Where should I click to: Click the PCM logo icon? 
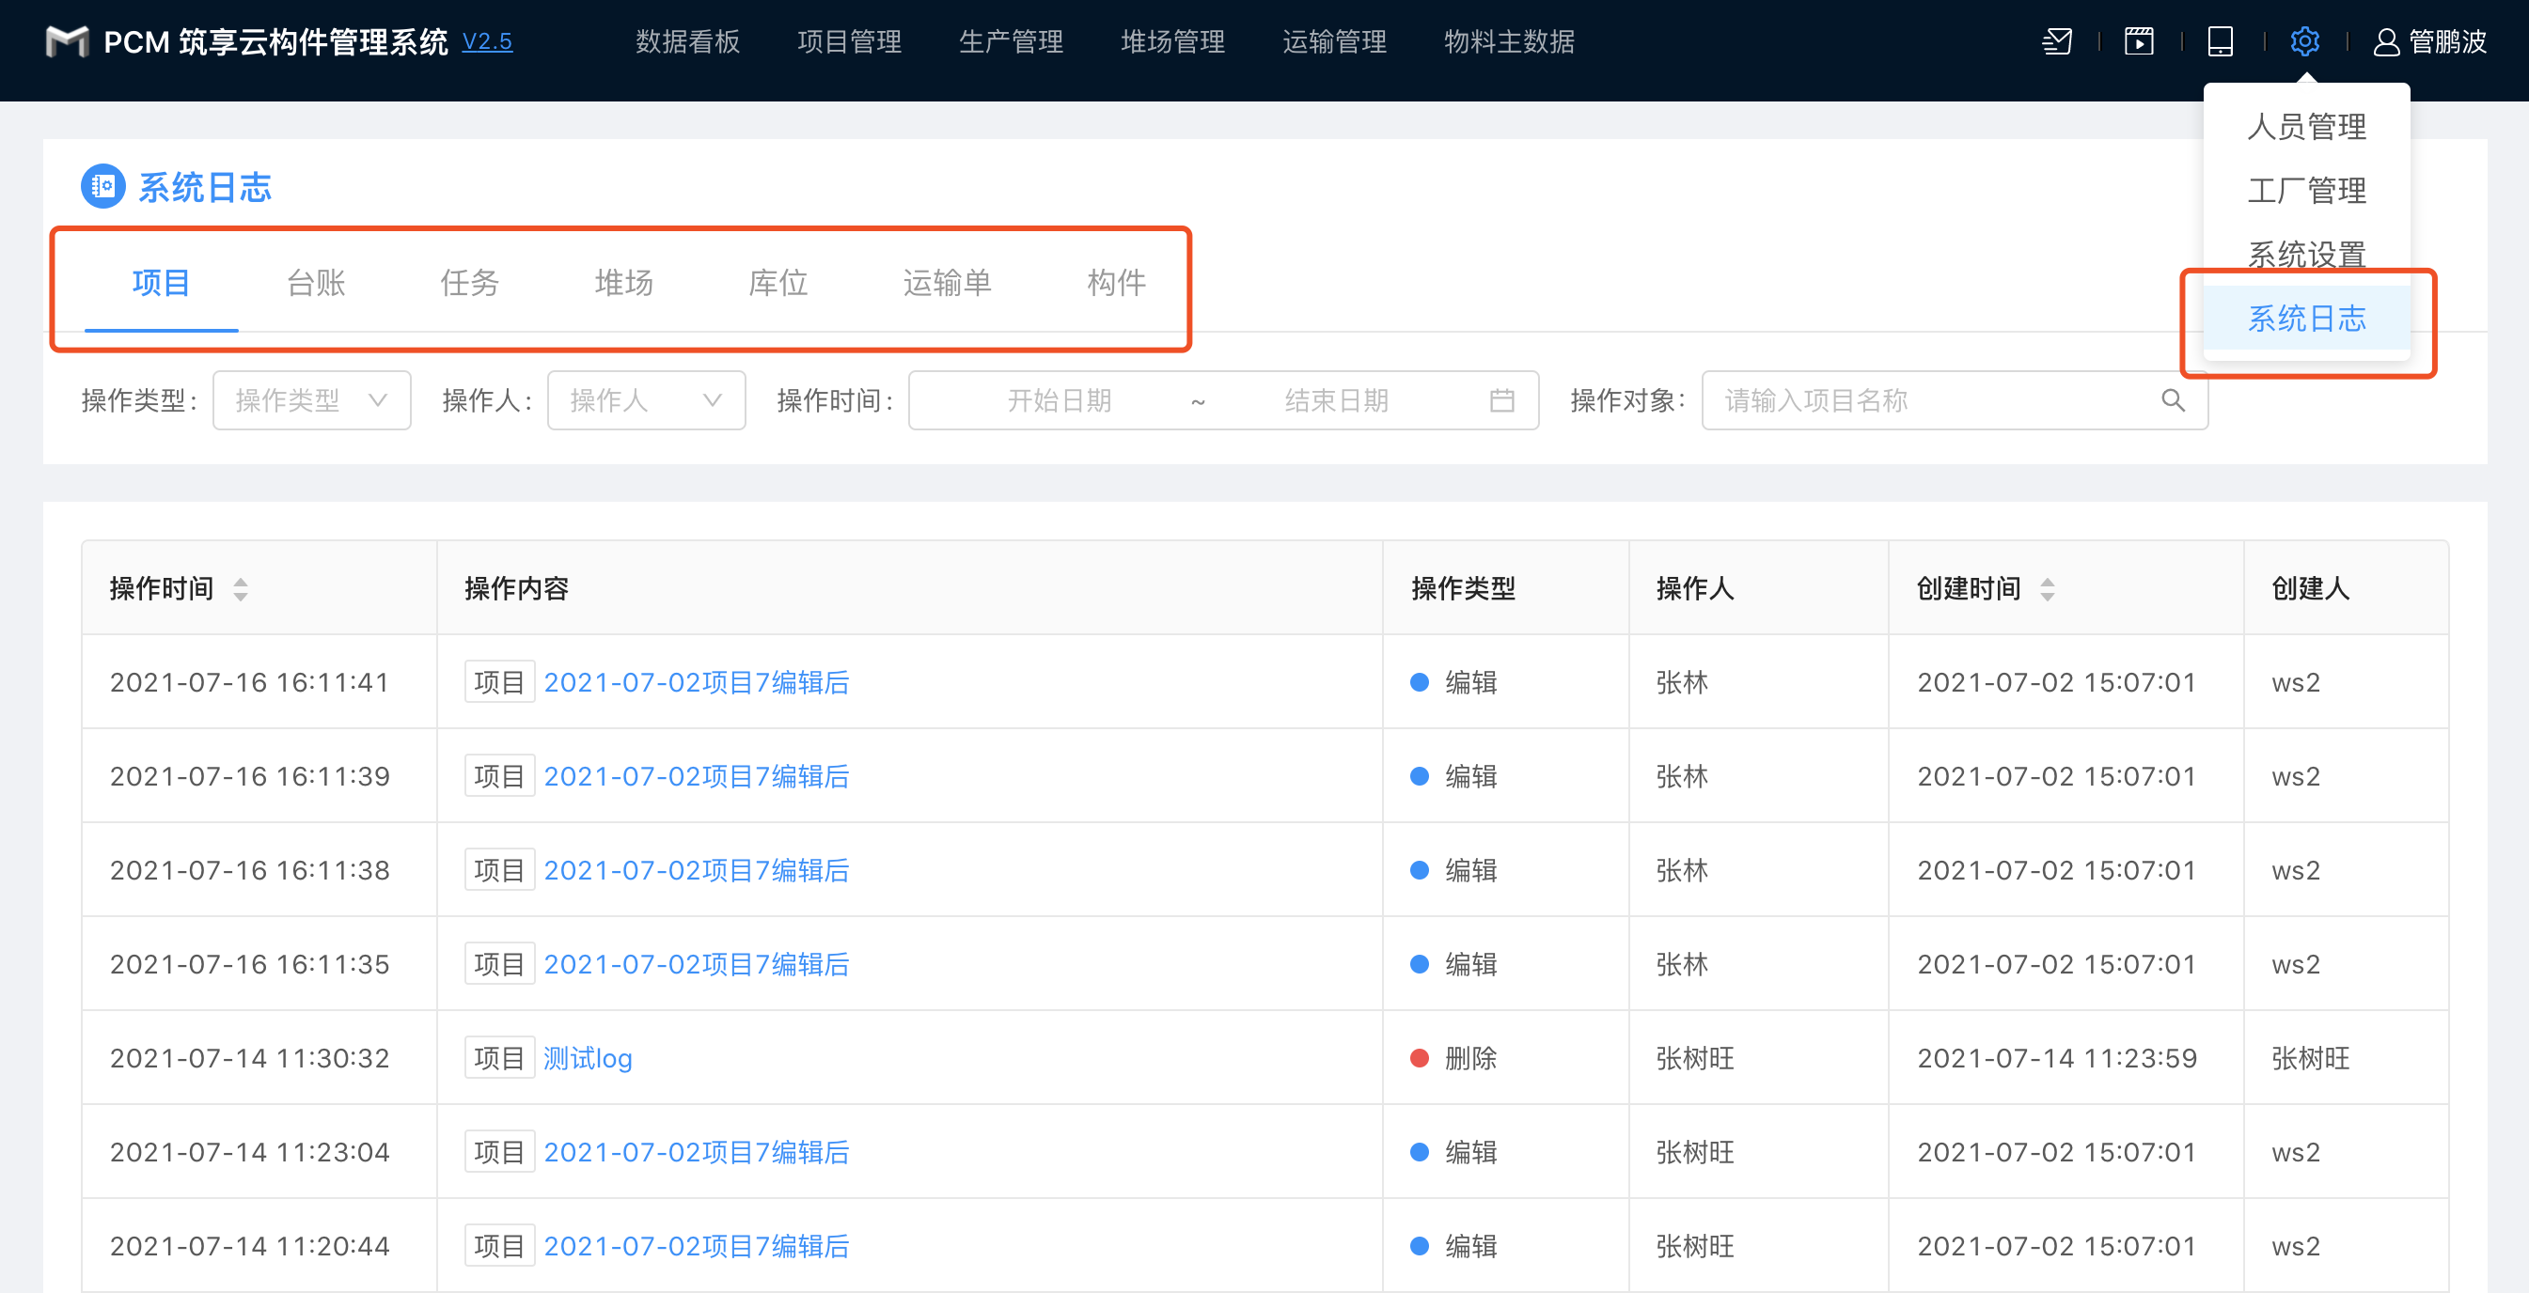(x=67, y=41)
